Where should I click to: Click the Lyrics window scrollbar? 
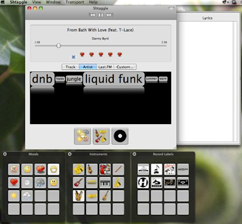[x=235, y=81]
